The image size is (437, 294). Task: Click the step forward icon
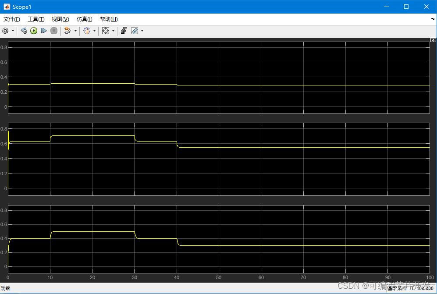click(44, 31)
